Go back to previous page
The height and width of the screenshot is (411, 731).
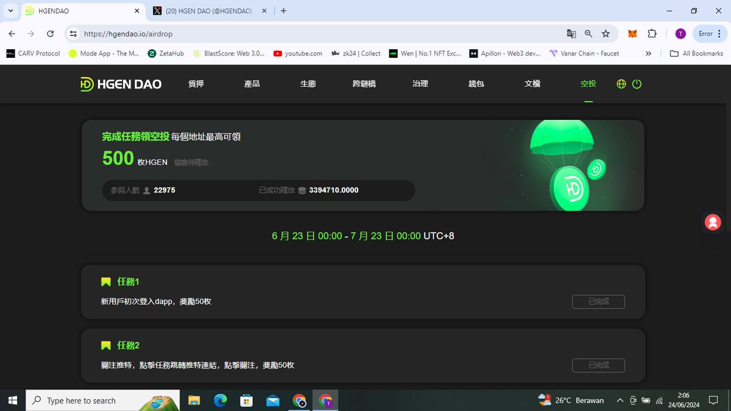pos(12,34)
